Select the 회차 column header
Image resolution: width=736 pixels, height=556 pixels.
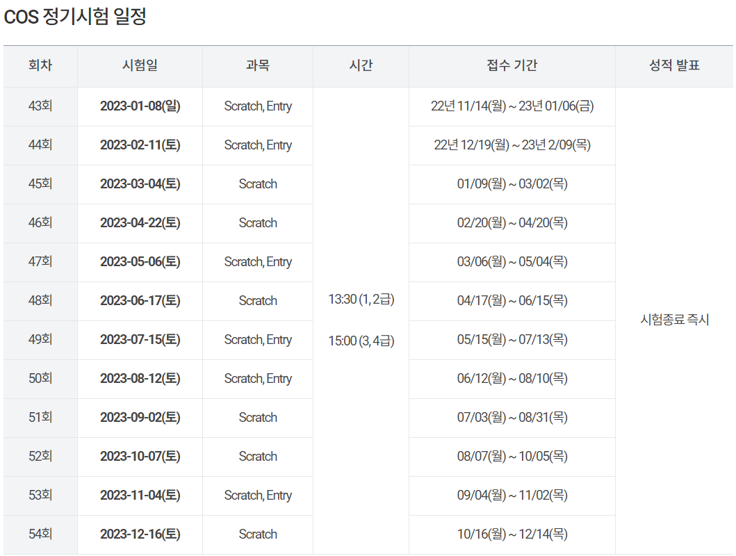tap(40, 66)
